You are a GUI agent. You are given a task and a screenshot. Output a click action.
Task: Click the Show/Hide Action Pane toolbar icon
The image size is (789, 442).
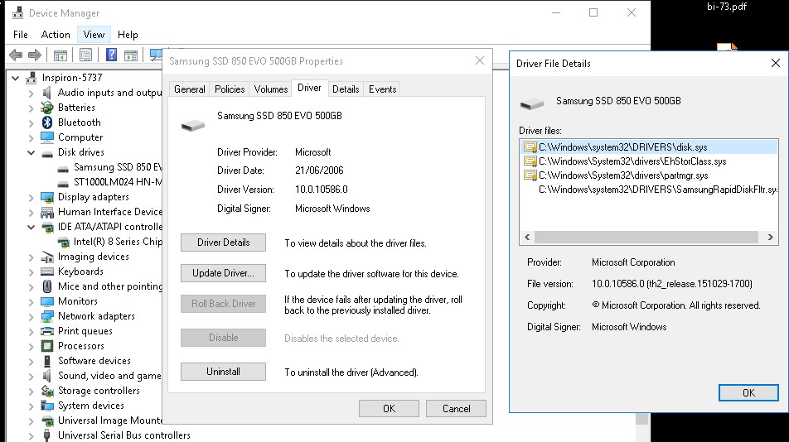[x=131, y=55]
